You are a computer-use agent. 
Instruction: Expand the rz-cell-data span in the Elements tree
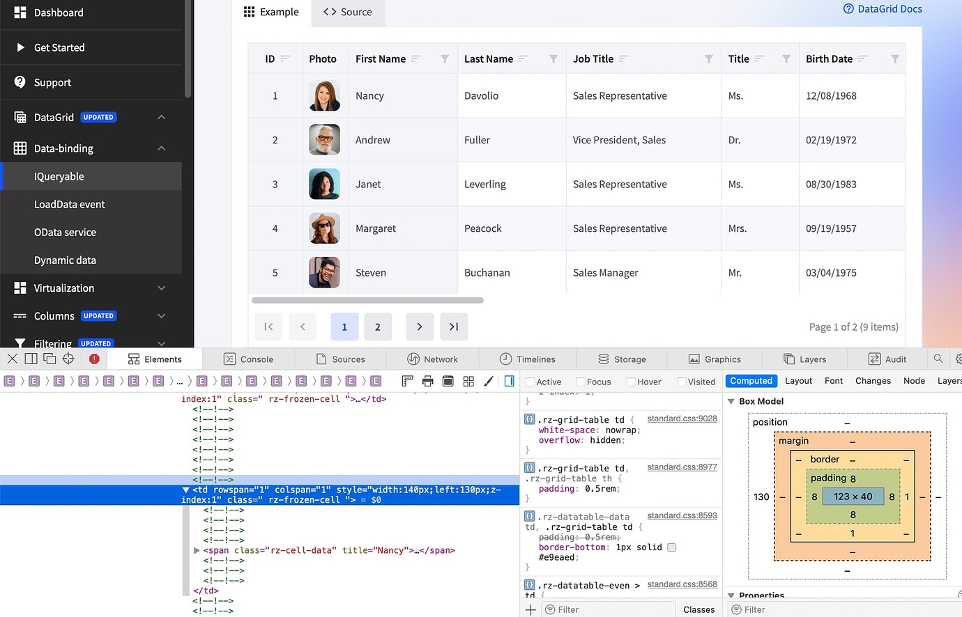pyautogui.click(x=196, y=550)
